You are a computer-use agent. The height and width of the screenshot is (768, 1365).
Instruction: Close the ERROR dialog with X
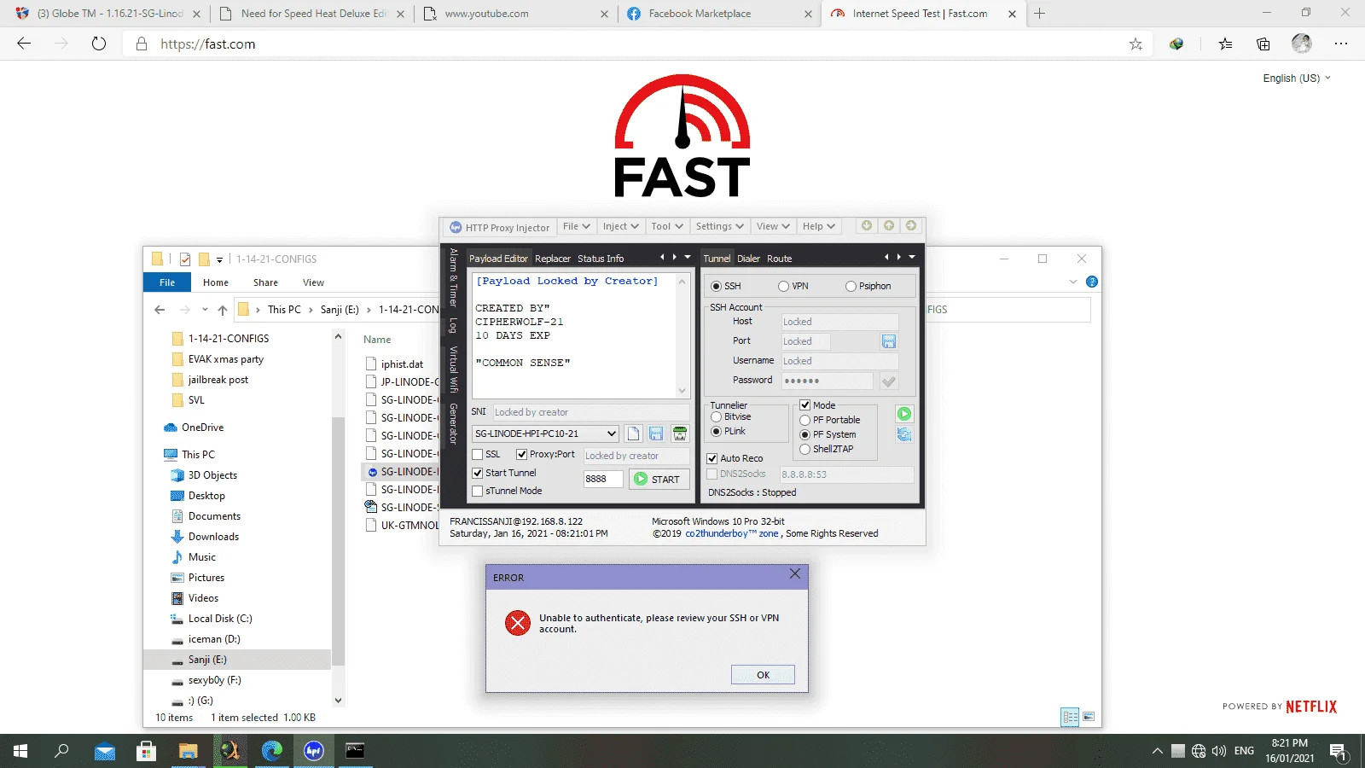[x=795, y=573]
